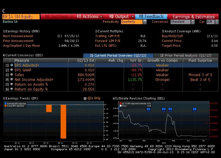Click the Periodicity dropdown arrow
The height and width of the screenshot is (158, 221).
(x=145, y=22)
